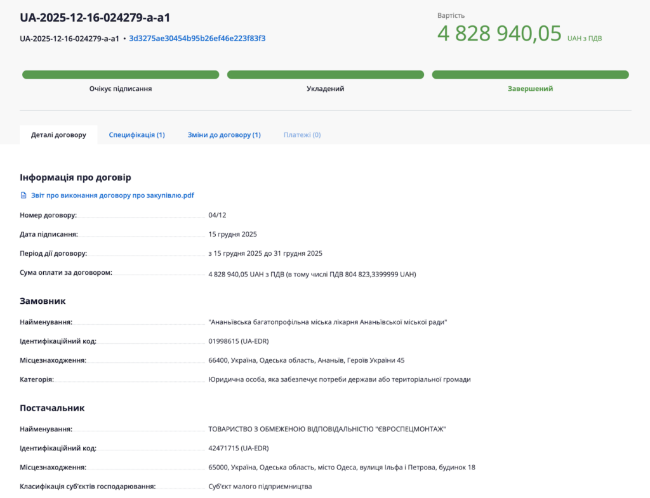This screenshot has width=650, height=498.
Task: Go to the Зміни до договору (1) tab
Action: pyautogui.click(x=224, y=135)
